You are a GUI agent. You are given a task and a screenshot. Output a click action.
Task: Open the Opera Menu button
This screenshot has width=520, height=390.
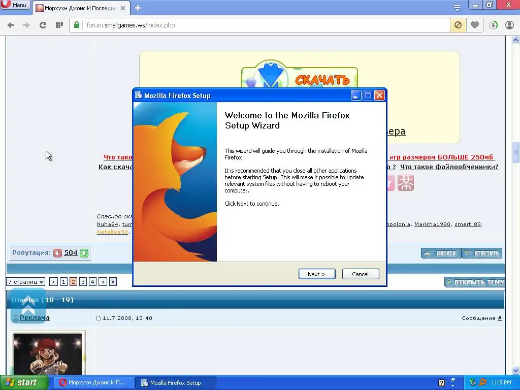[x=15, y=5]
